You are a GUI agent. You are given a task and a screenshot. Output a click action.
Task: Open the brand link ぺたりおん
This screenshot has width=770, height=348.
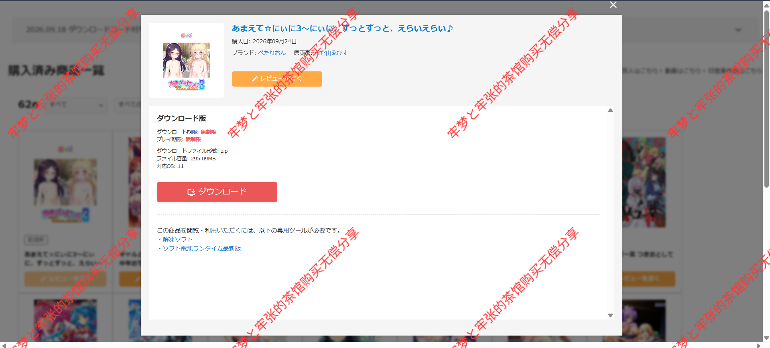click(x=272, y=53)
